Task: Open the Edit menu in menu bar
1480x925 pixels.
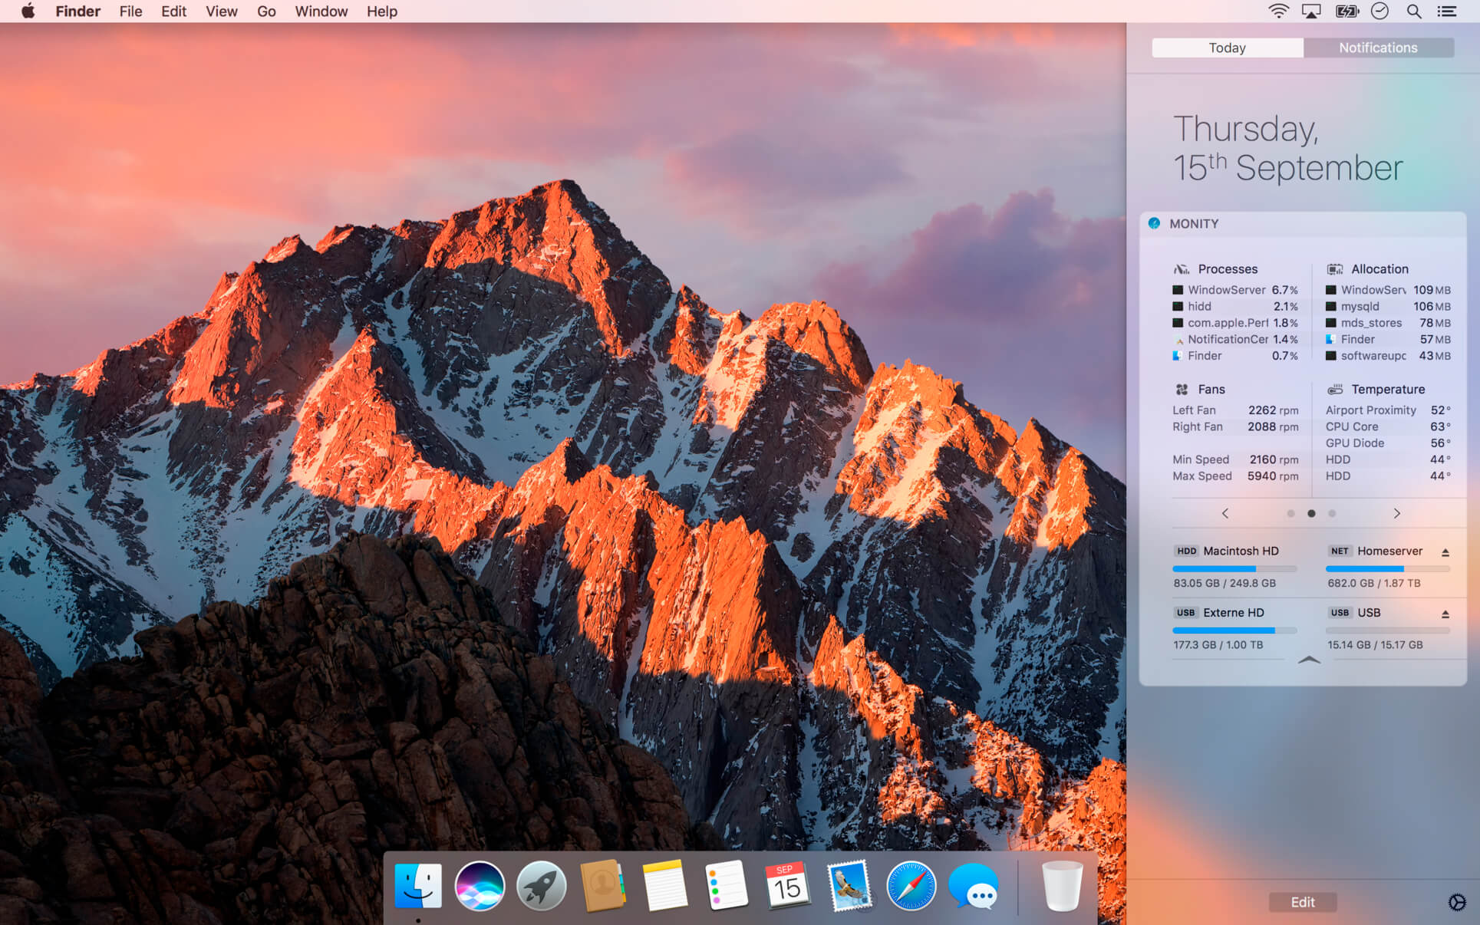Action: point(173,12)
